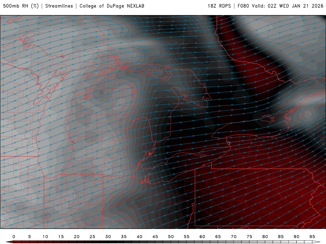326x244 pixels.
Task: Click the colorbar label '50'
Action: [171, 237]
